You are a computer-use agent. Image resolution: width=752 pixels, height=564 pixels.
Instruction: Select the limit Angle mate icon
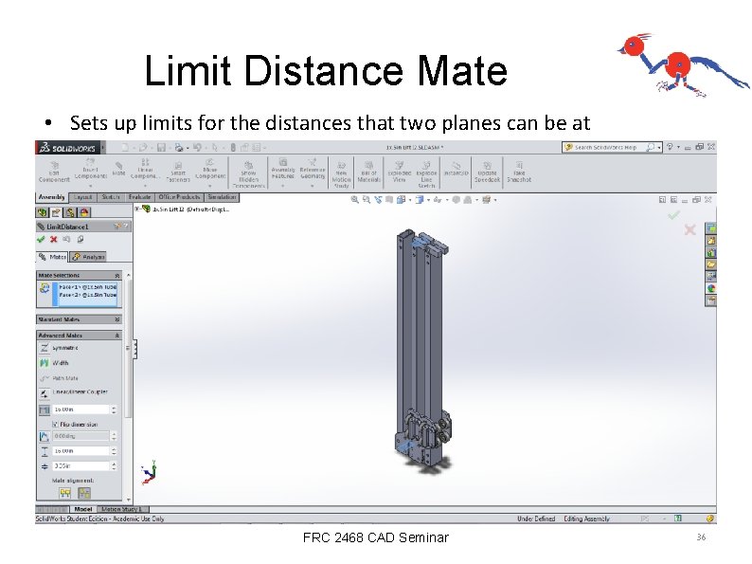45,436
